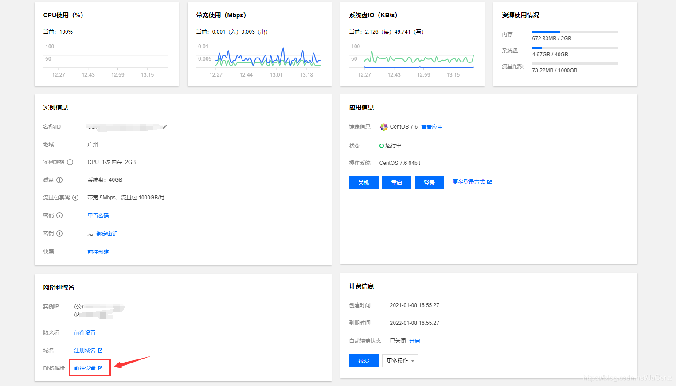The height and width of the screenshot is (386, 676).
Task: Click info icon next to 密码
Action: coord(59,215)
